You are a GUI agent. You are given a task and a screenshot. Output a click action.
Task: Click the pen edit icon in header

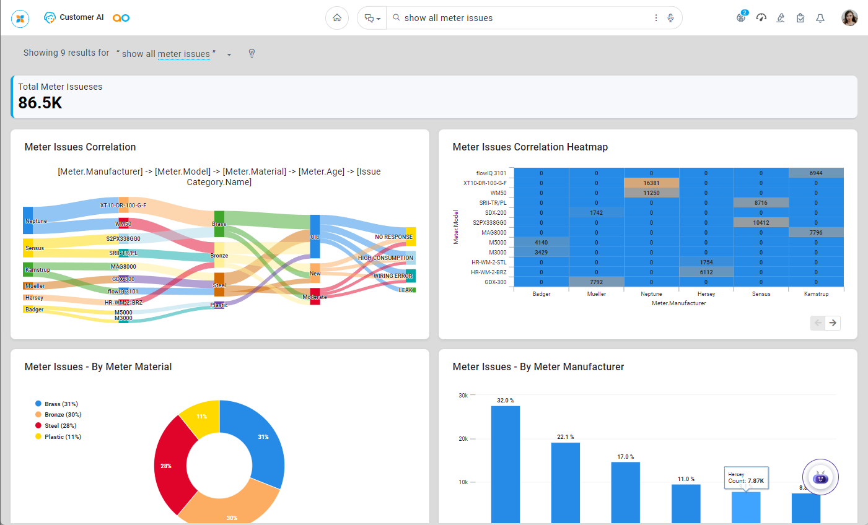click(x=781, y=18)
